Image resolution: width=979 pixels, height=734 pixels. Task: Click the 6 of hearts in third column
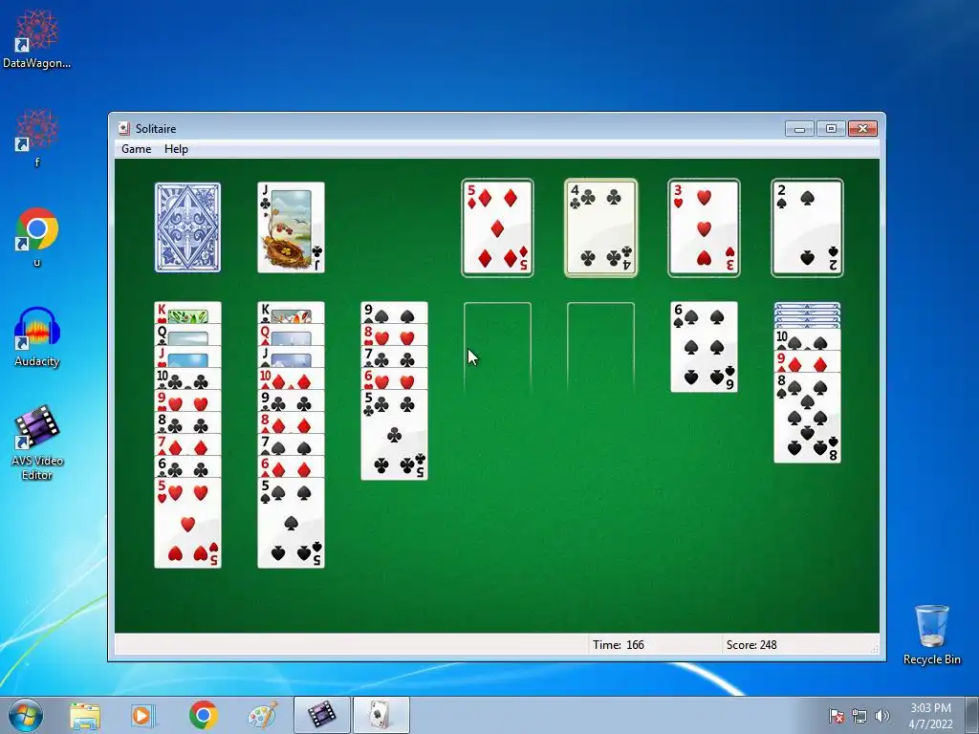[x=394, y=378]
